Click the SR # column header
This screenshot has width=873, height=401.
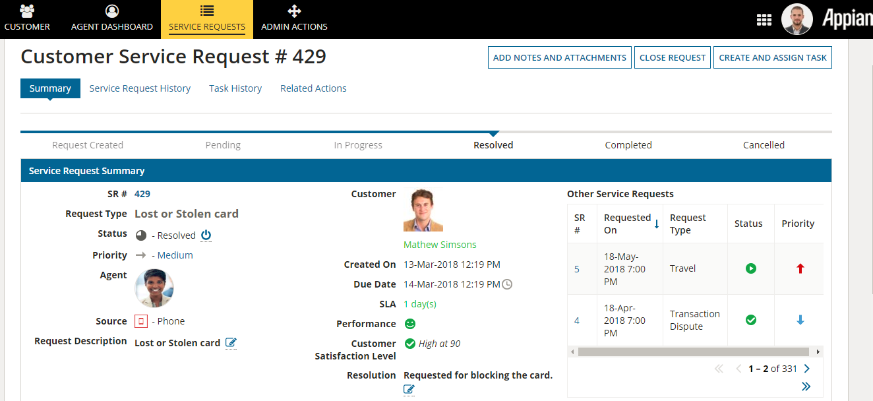click(582, 224)
